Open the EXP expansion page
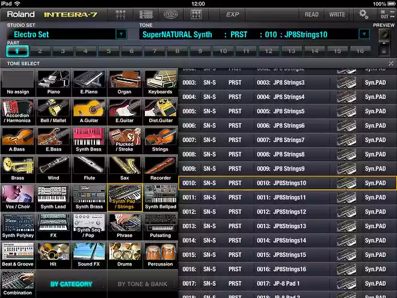 coord(232,14)
